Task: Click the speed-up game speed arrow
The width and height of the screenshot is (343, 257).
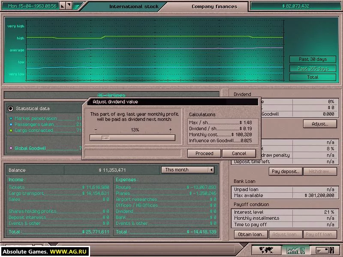Action: (x=69, y=6)
